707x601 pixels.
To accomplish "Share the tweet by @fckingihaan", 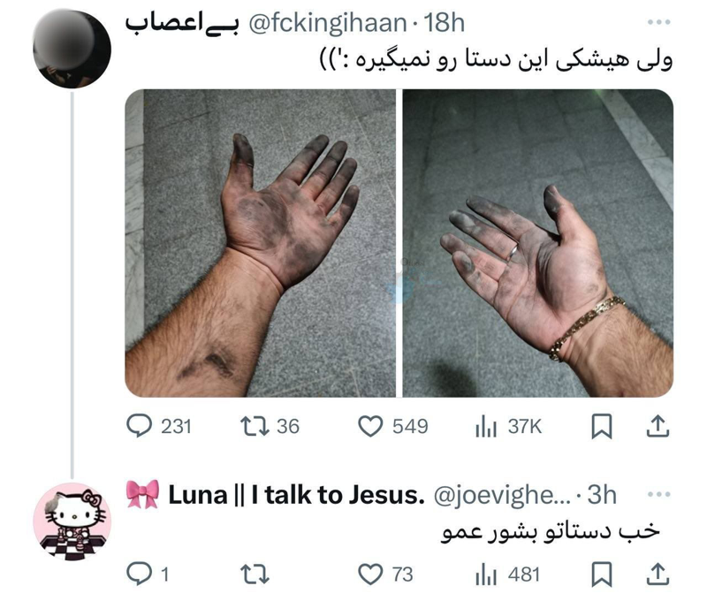I will (x=658, y=426).
